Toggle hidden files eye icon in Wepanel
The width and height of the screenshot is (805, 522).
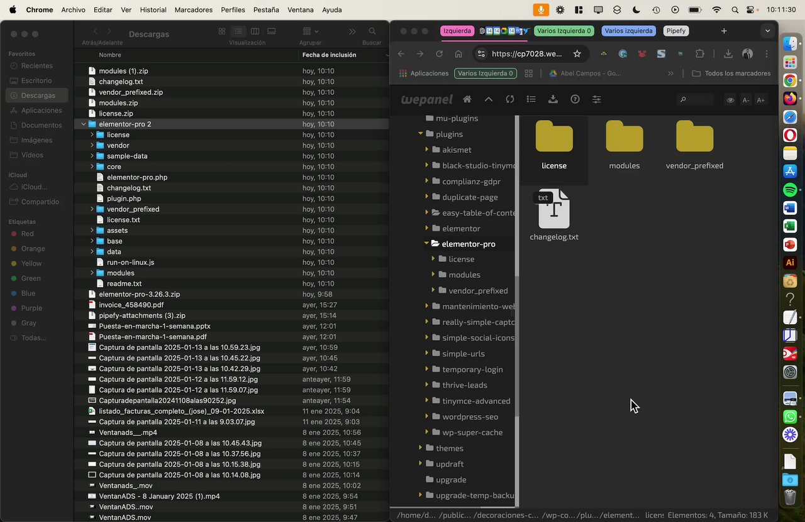[x=730, y=100]
